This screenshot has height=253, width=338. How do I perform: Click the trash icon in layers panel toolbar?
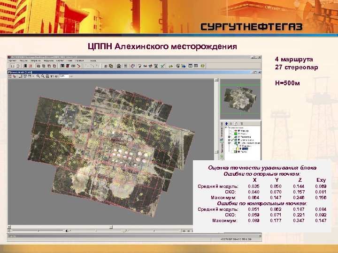coord(242,124)
